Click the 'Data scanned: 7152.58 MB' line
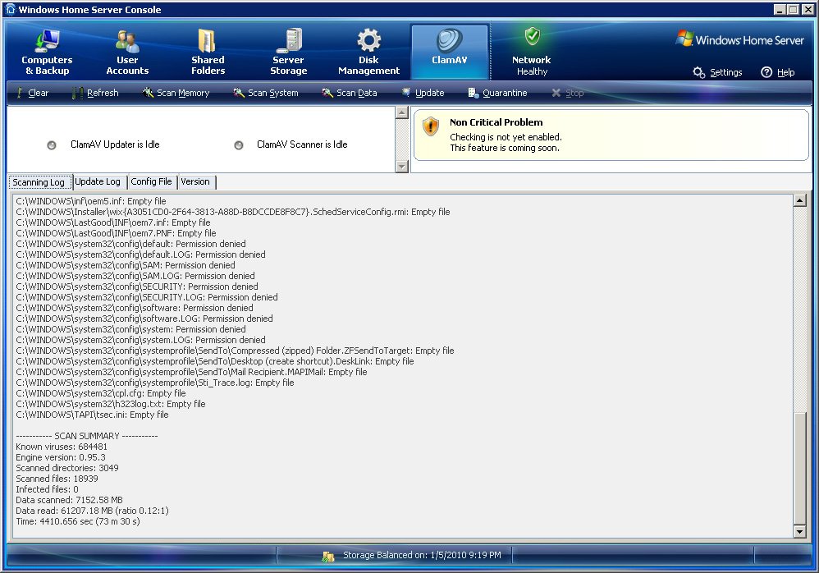 point(70,501)
